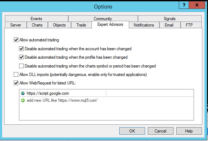
Task: Switch to the Notifications tab
Action: point(144,25)
